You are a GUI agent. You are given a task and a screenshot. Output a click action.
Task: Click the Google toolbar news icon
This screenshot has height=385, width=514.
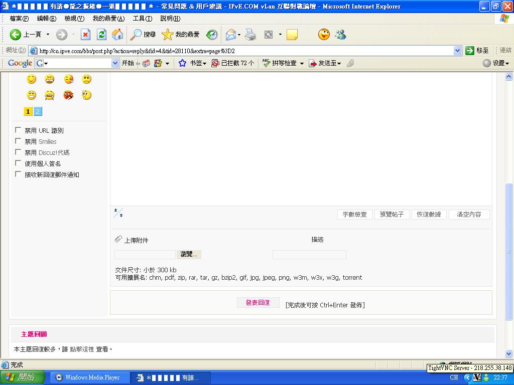tap(146, 63)
